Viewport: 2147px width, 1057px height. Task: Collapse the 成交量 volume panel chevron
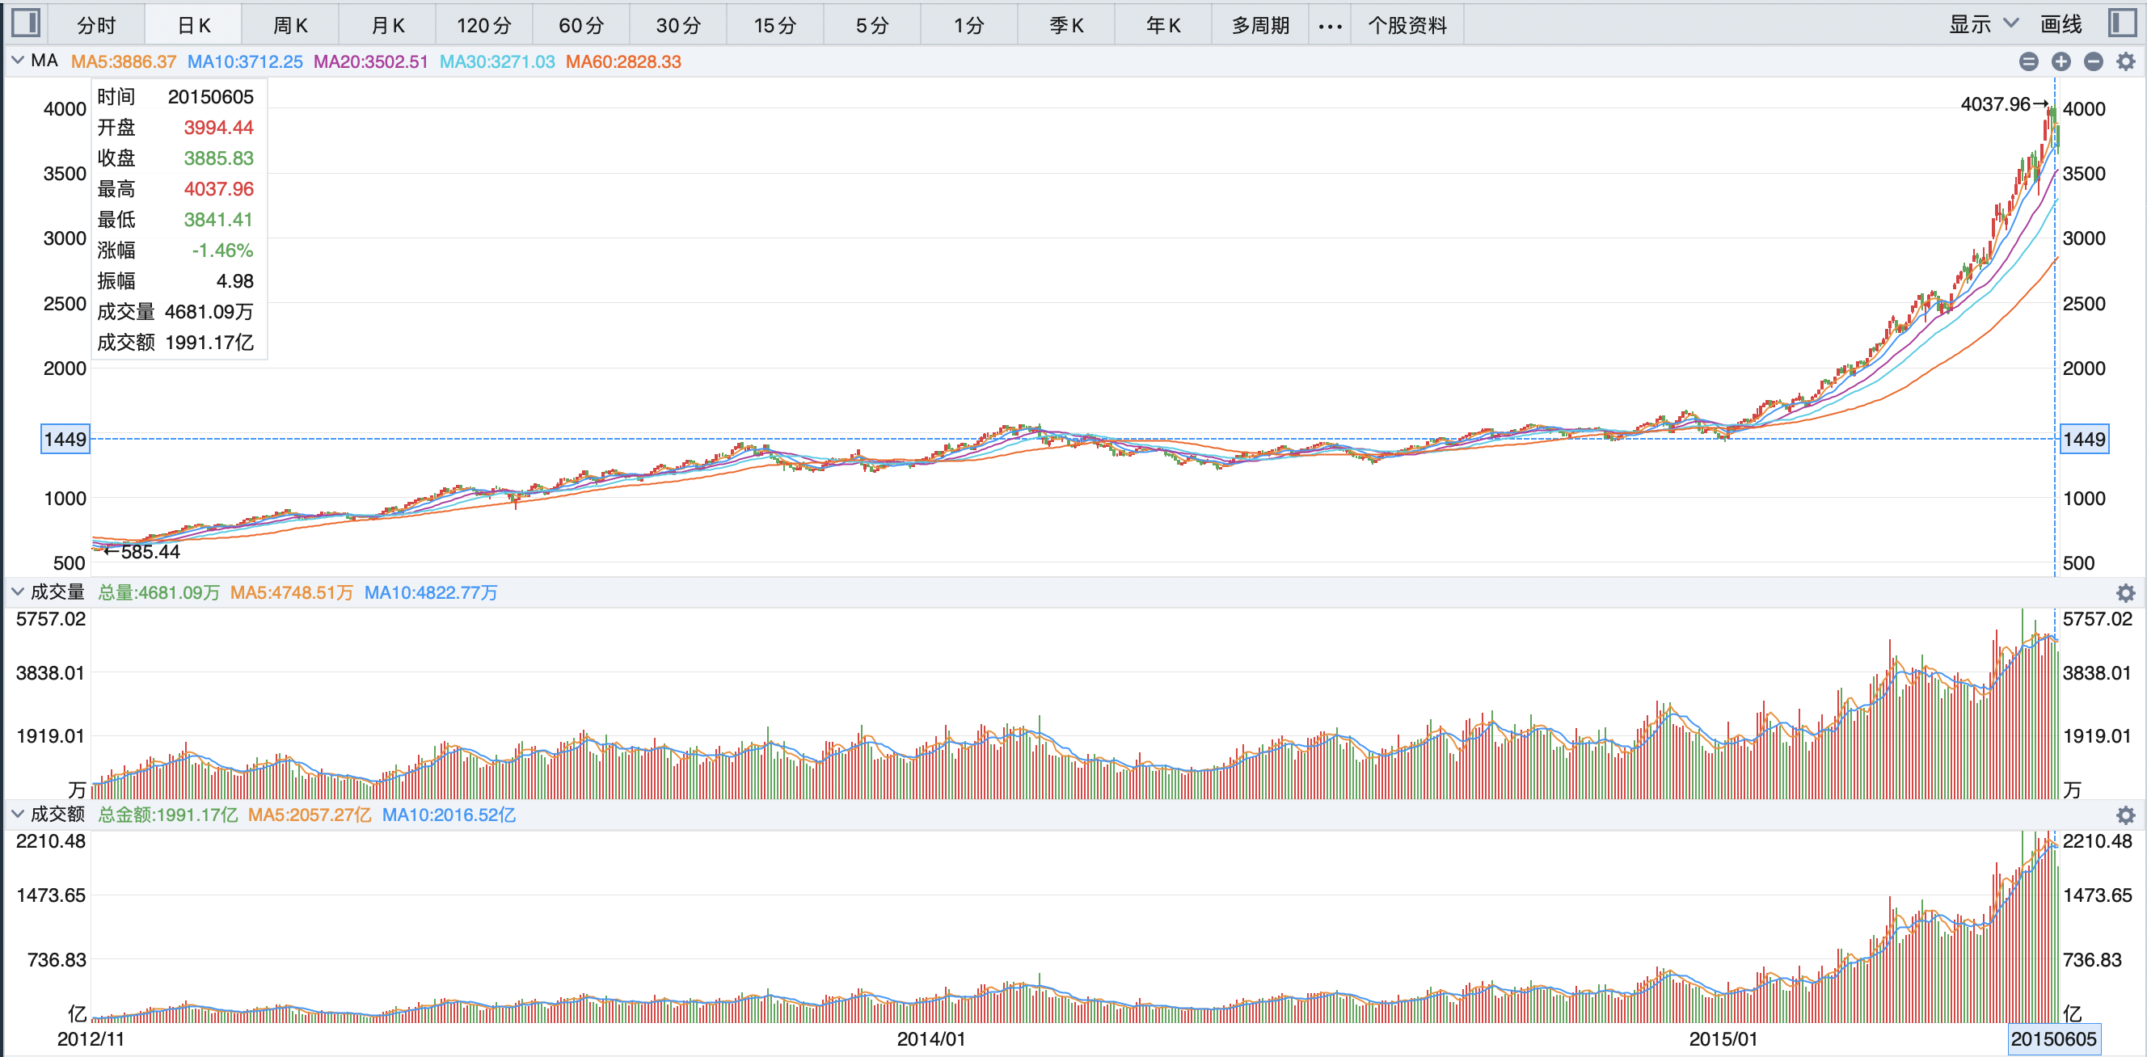tap(18, 592)
